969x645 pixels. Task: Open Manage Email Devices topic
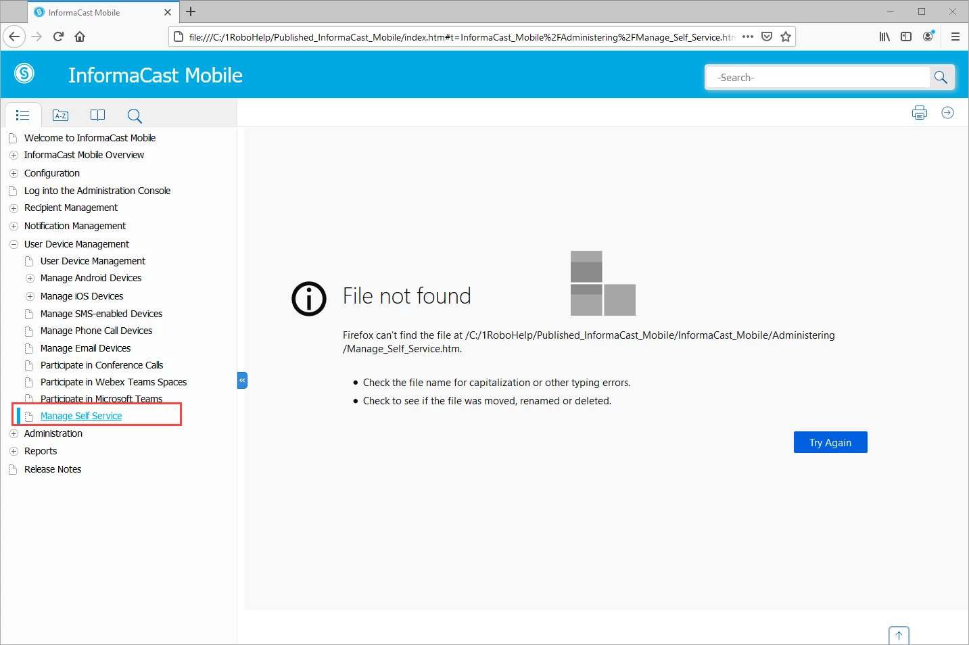pyautogui.click(x=85, y=348)
